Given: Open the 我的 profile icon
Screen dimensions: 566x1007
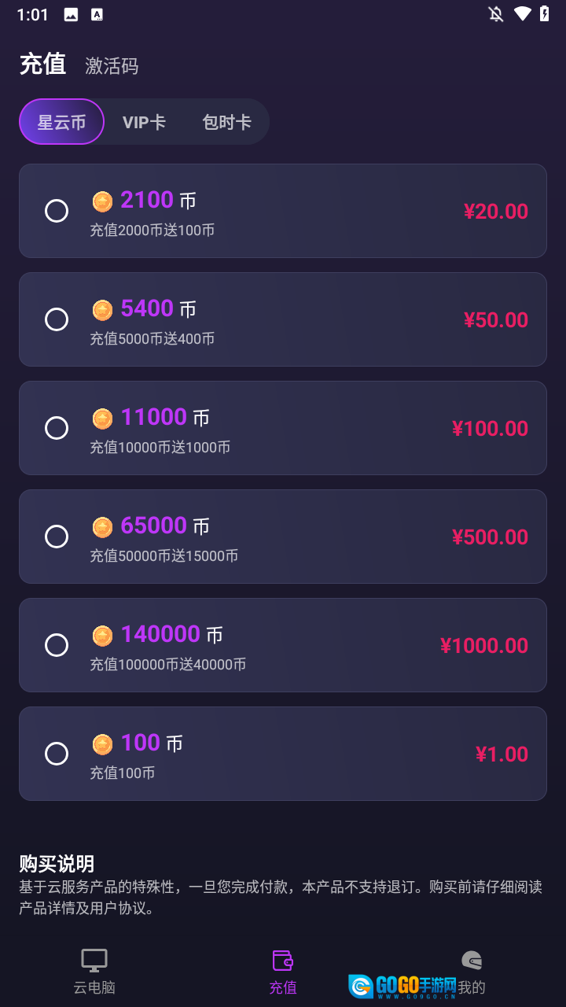Looking at the screenshot, I should pos(472,961).
